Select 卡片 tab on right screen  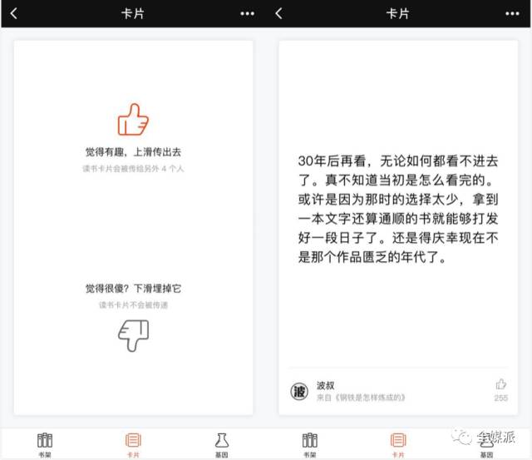pos(397,443)
